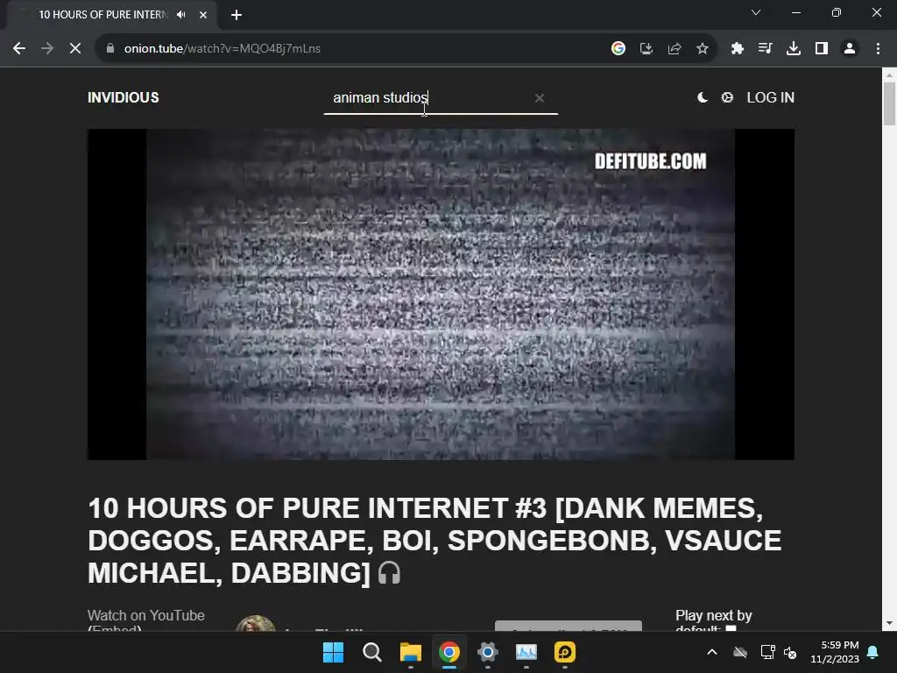Image resolution: width=897 pixels, height=673 pixels.
Task: Click the Google icon in address bar
Action: (618, 49)
